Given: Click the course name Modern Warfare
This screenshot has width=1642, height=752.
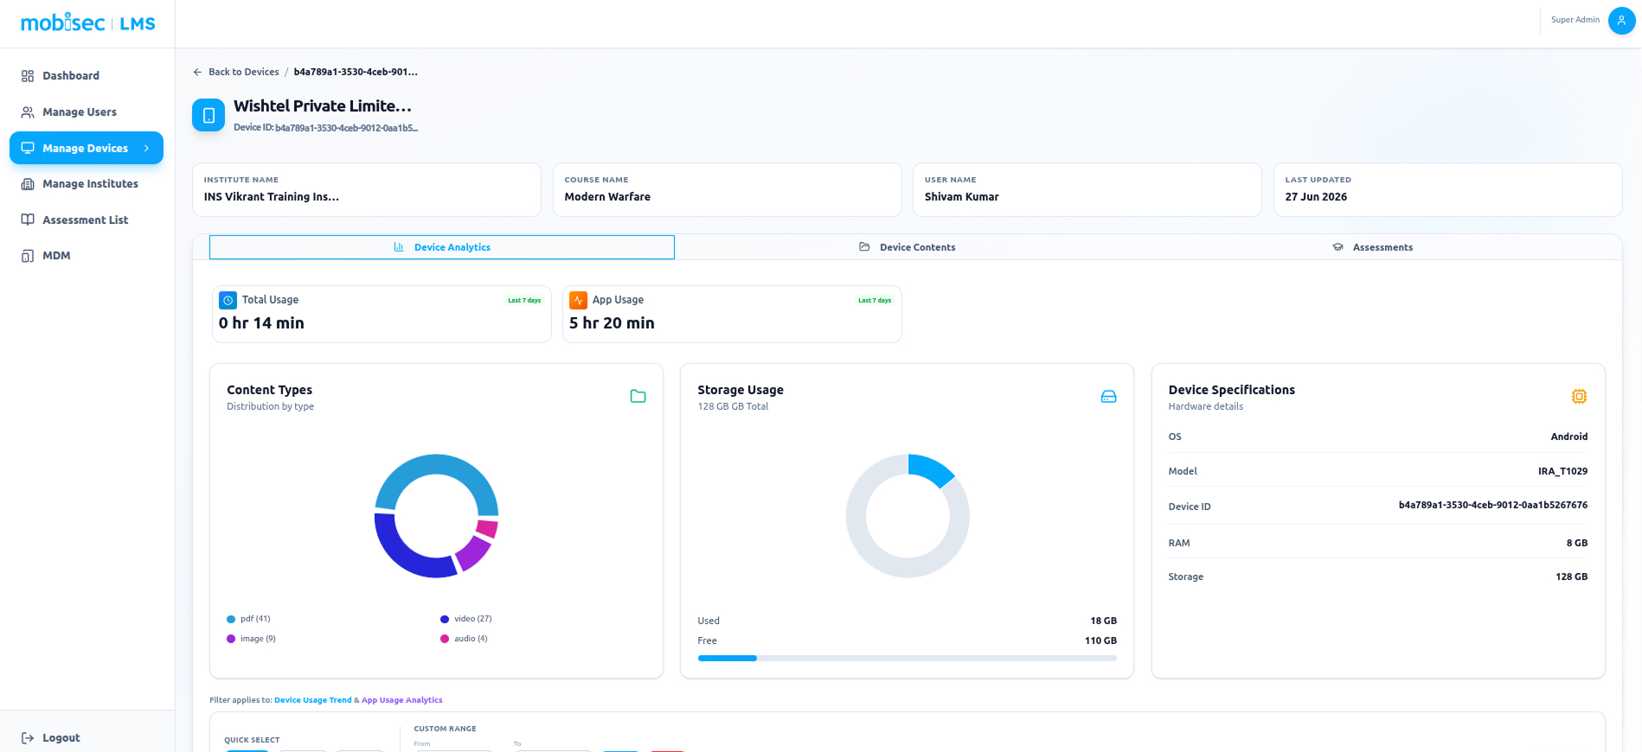Looking at the screenshot, I should tap(607, 197).
